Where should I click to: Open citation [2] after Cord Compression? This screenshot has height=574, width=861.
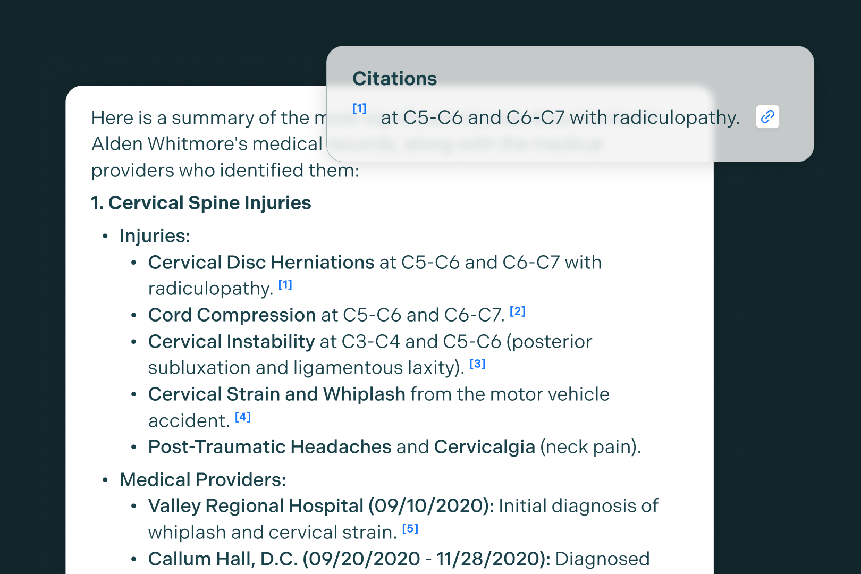[518, 311]
